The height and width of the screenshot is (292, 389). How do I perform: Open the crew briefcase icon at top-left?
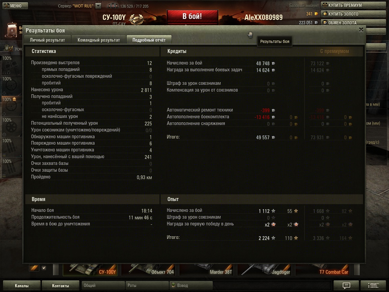coord(12,30)
